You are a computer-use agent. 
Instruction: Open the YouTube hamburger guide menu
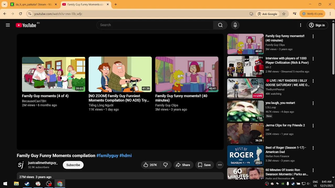pos(8,25)
